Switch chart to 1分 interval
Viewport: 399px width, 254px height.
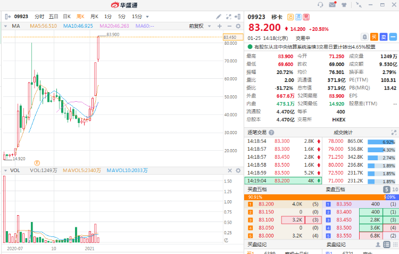[x=108, y=17]
